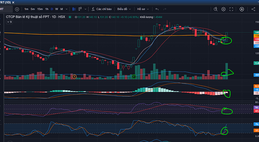Click the Khối lượng 1.494M volume label

[x=151, y=17]
